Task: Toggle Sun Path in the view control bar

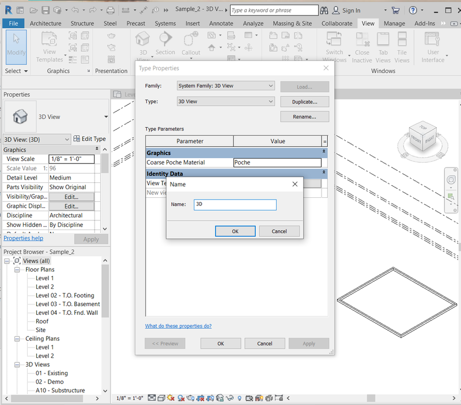Action: click(x=169, y=398)
